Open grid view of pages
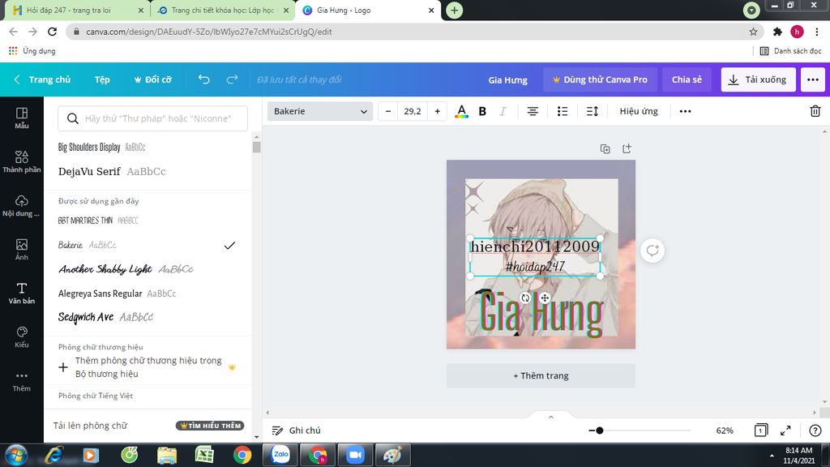830x467 pixels. (x=760, y=431)
